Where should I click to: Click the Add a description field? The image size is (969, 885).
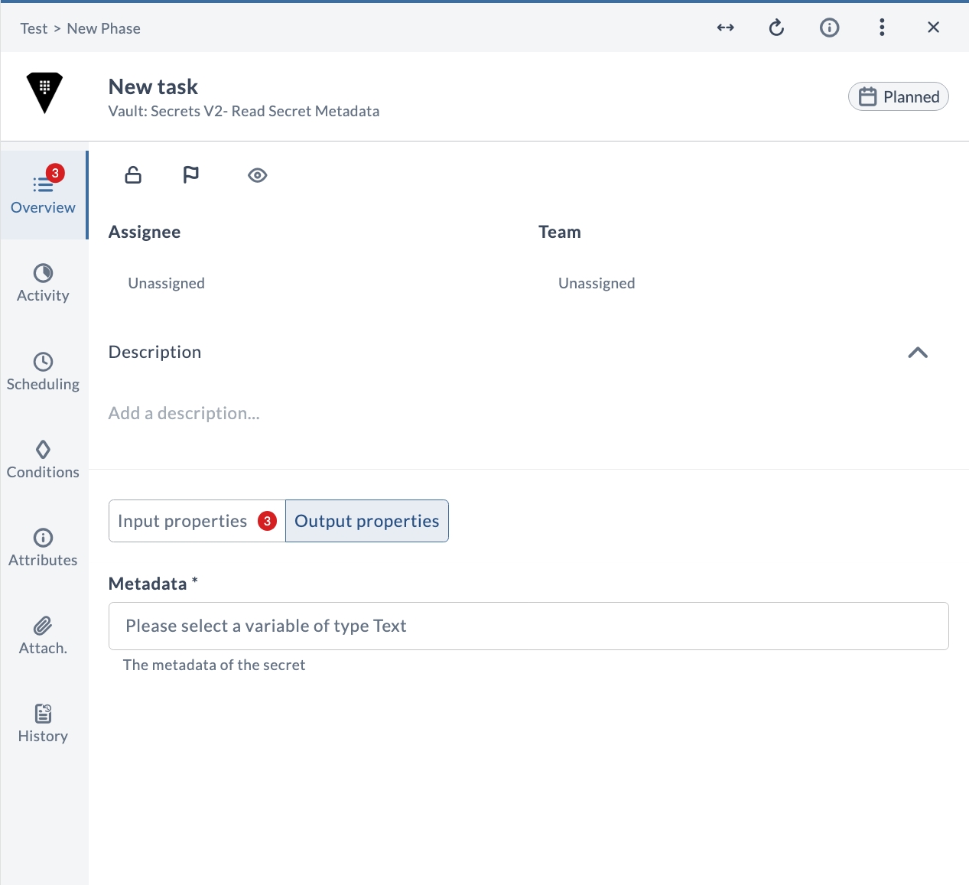pos(184,413)
